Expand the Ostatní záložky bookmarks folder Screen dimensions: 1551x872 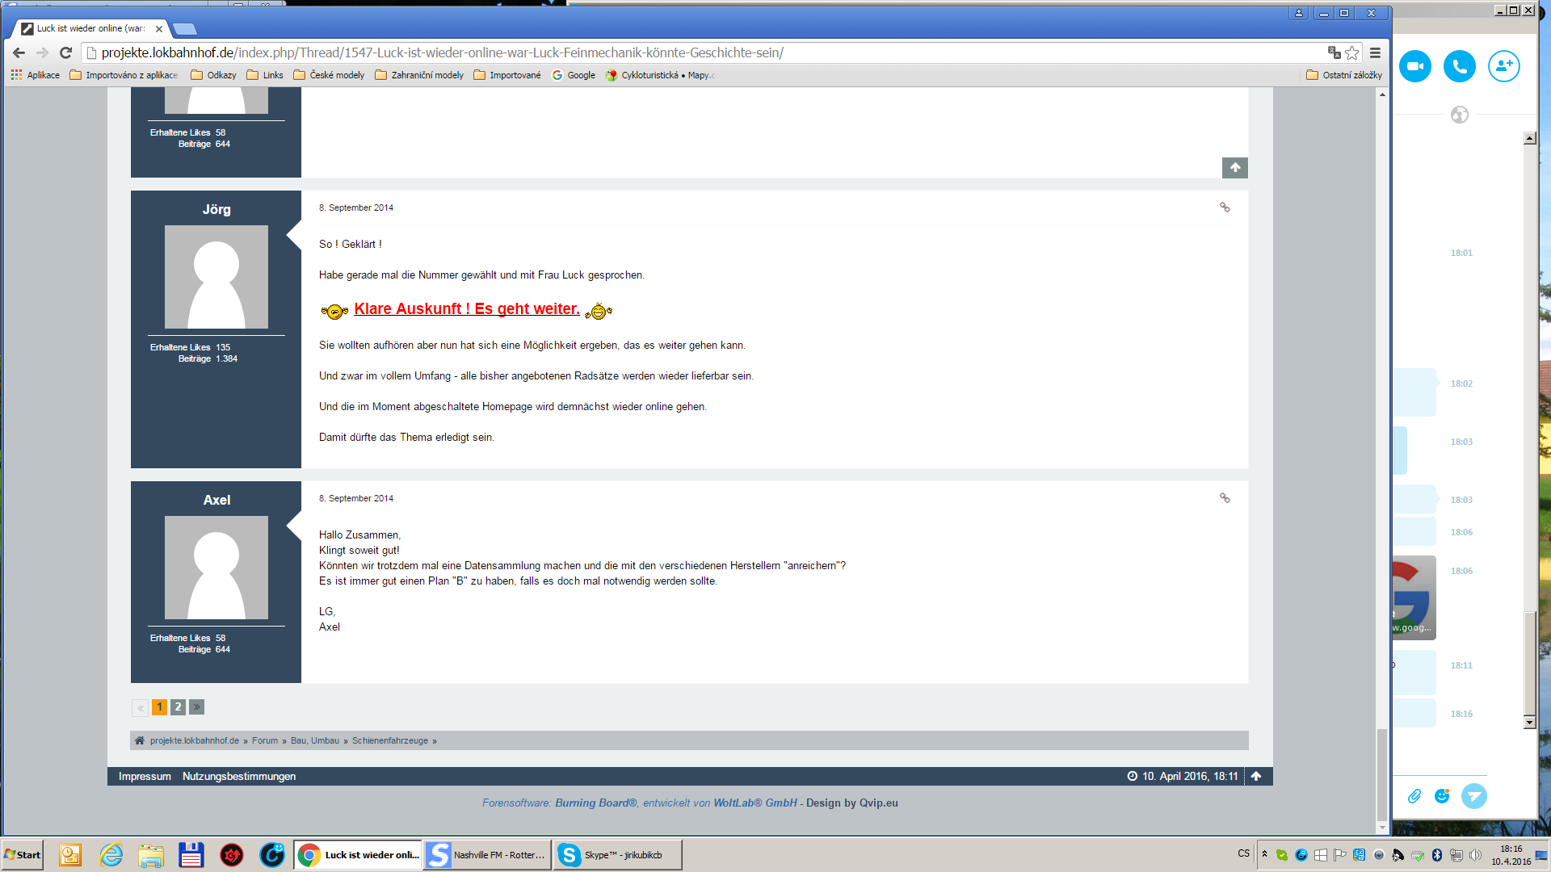click(1344, 75)
